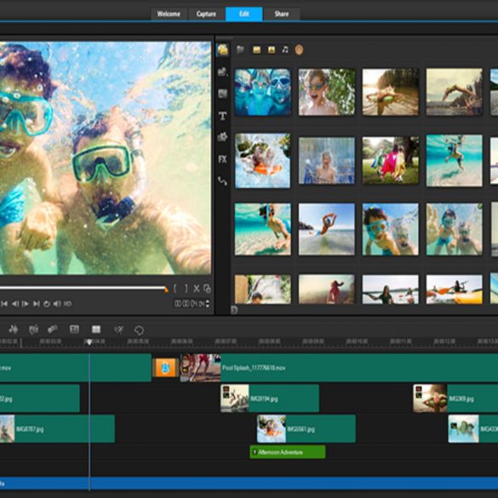Click the import media folder icon
This screenshot has width=498, height=498.
[240, 49]
